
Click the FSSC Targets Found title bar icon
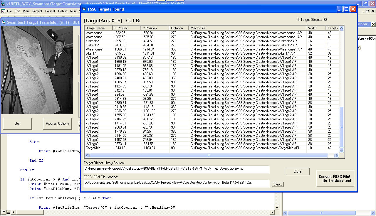click(84, 9)
